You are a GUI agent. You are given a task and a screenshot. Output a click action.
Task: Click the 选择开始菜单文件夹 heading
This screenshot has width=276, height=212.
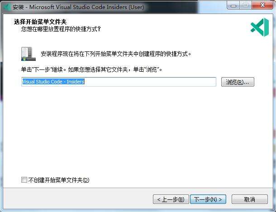(40, 22)
